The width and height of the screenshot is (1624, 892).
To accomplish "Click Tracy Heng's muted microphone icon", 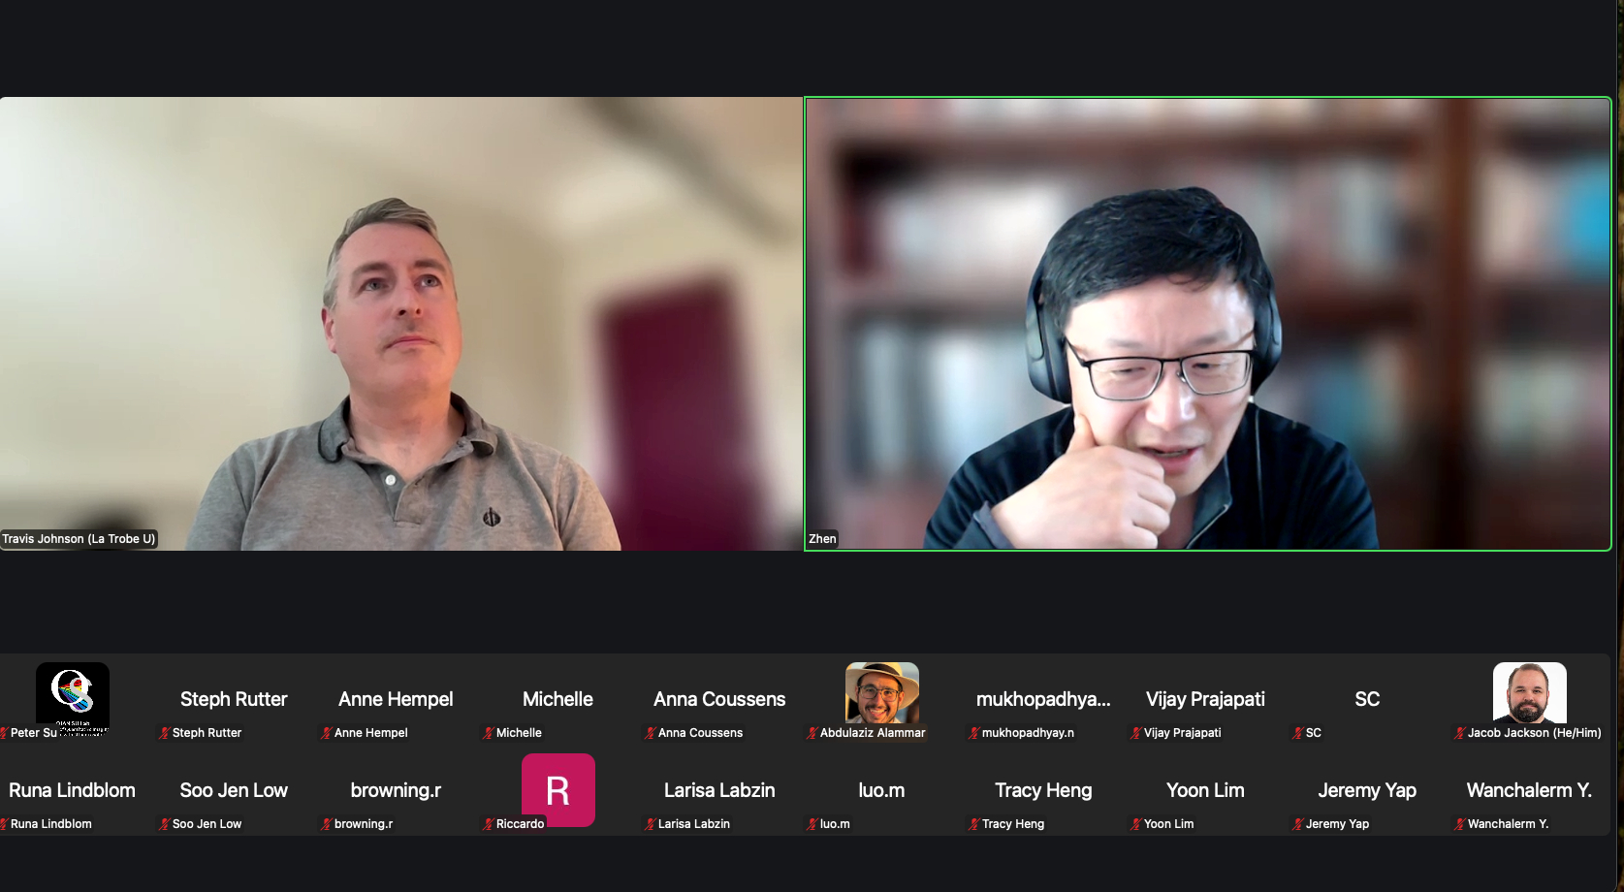I will coord(974,824).
